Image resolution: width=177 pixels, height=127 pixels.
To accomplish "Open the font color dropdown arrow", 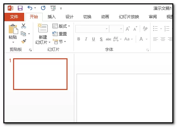I will pos(146,39).
